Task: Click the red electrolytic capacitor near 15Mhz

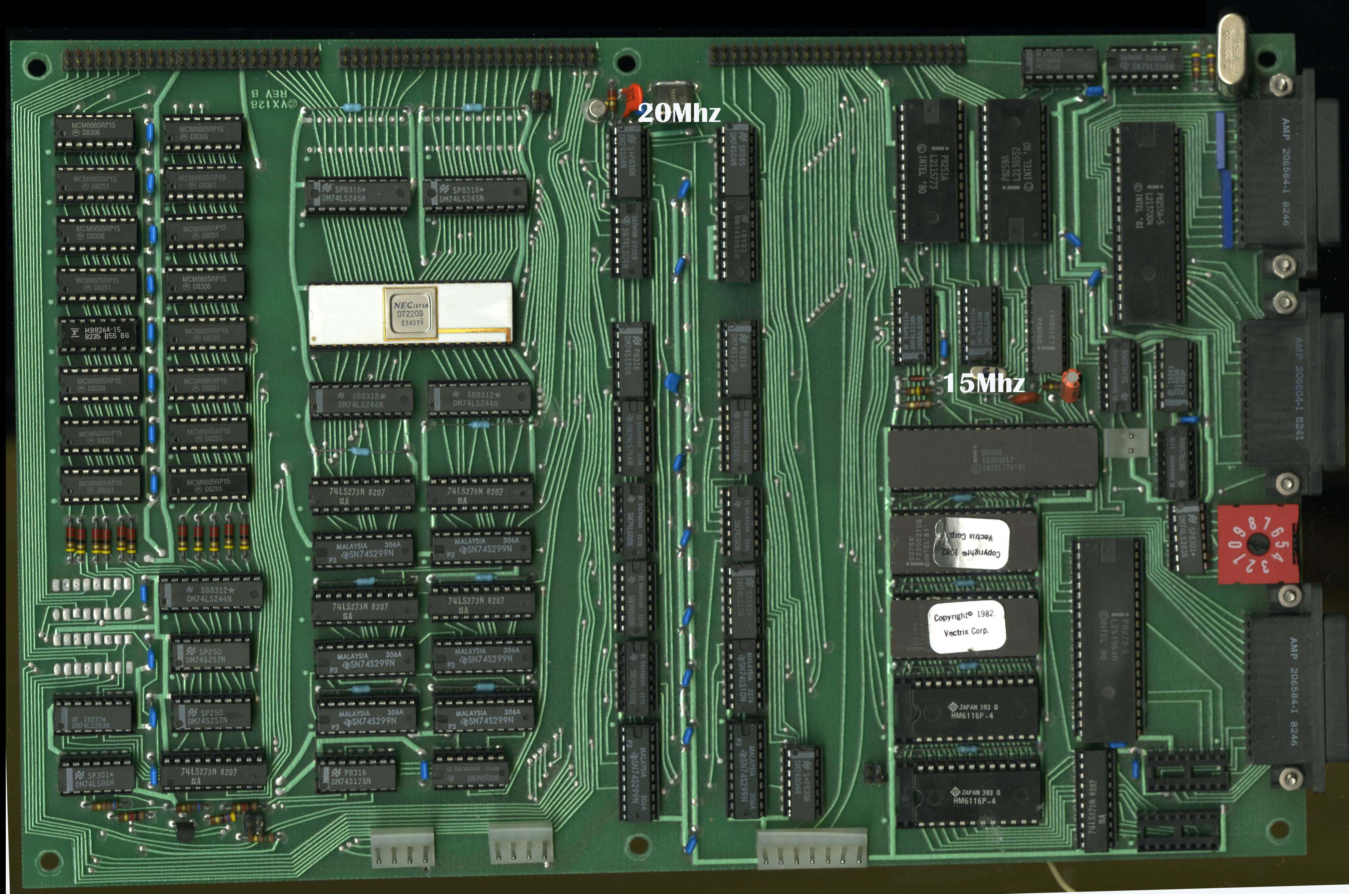Action: [x=1071, y=385]
